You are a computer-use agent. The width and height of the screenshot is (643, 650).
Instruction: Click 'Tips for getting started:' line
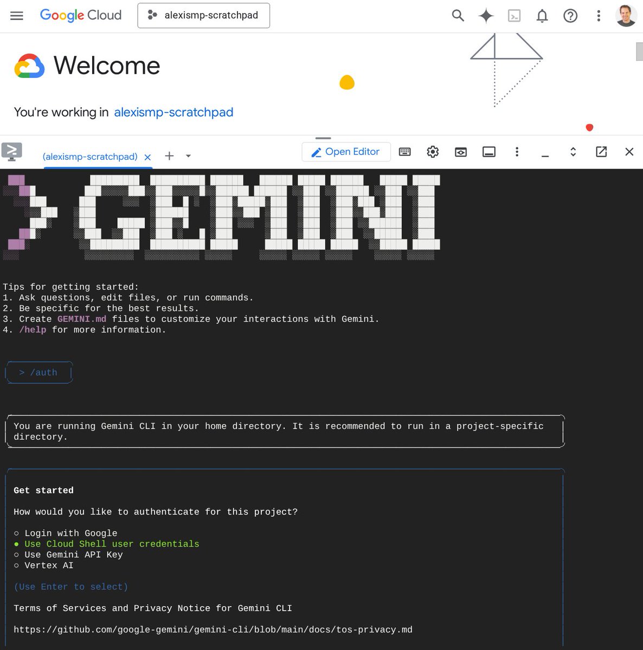[x=71, y=287]
